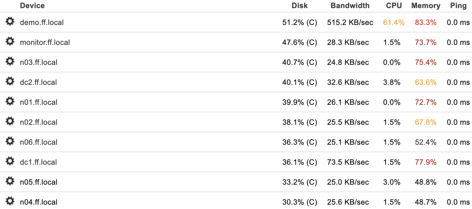Click the 83.3% memory value for demo.ff.local

(426, 22)
